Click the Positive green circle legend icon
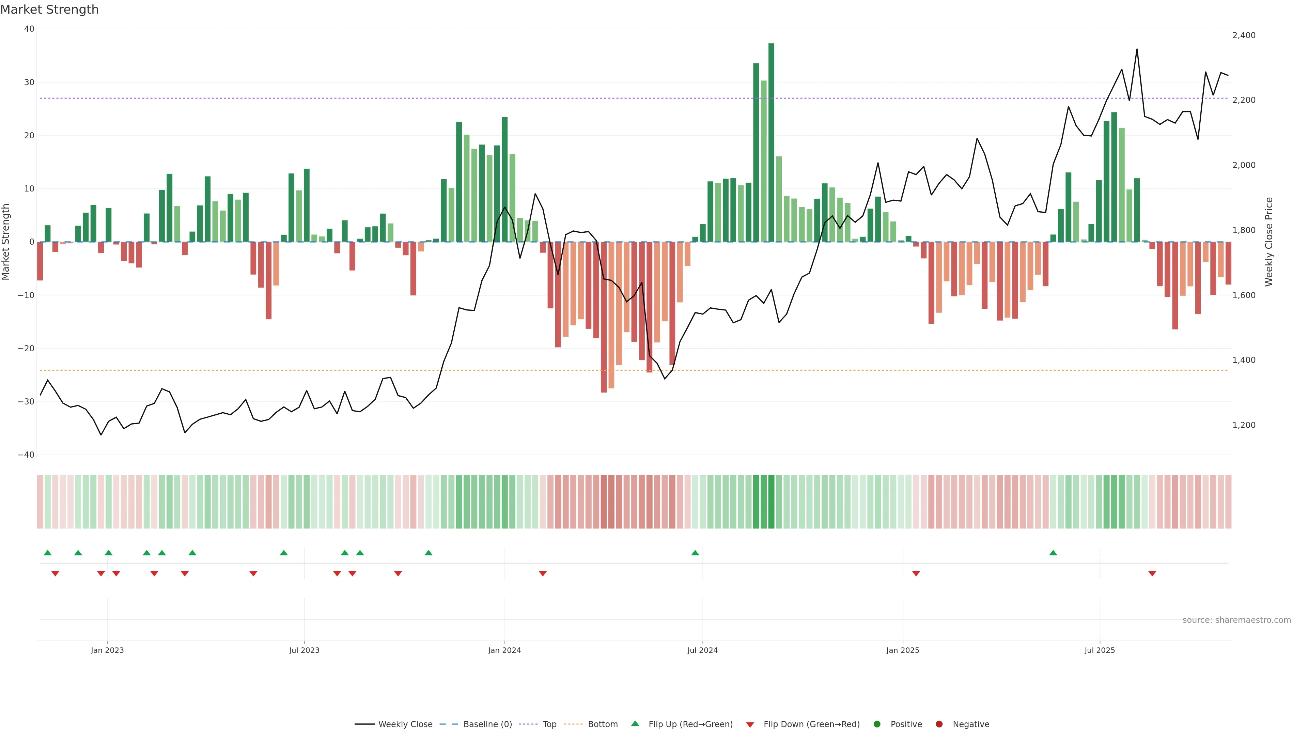 pos(877,724)
